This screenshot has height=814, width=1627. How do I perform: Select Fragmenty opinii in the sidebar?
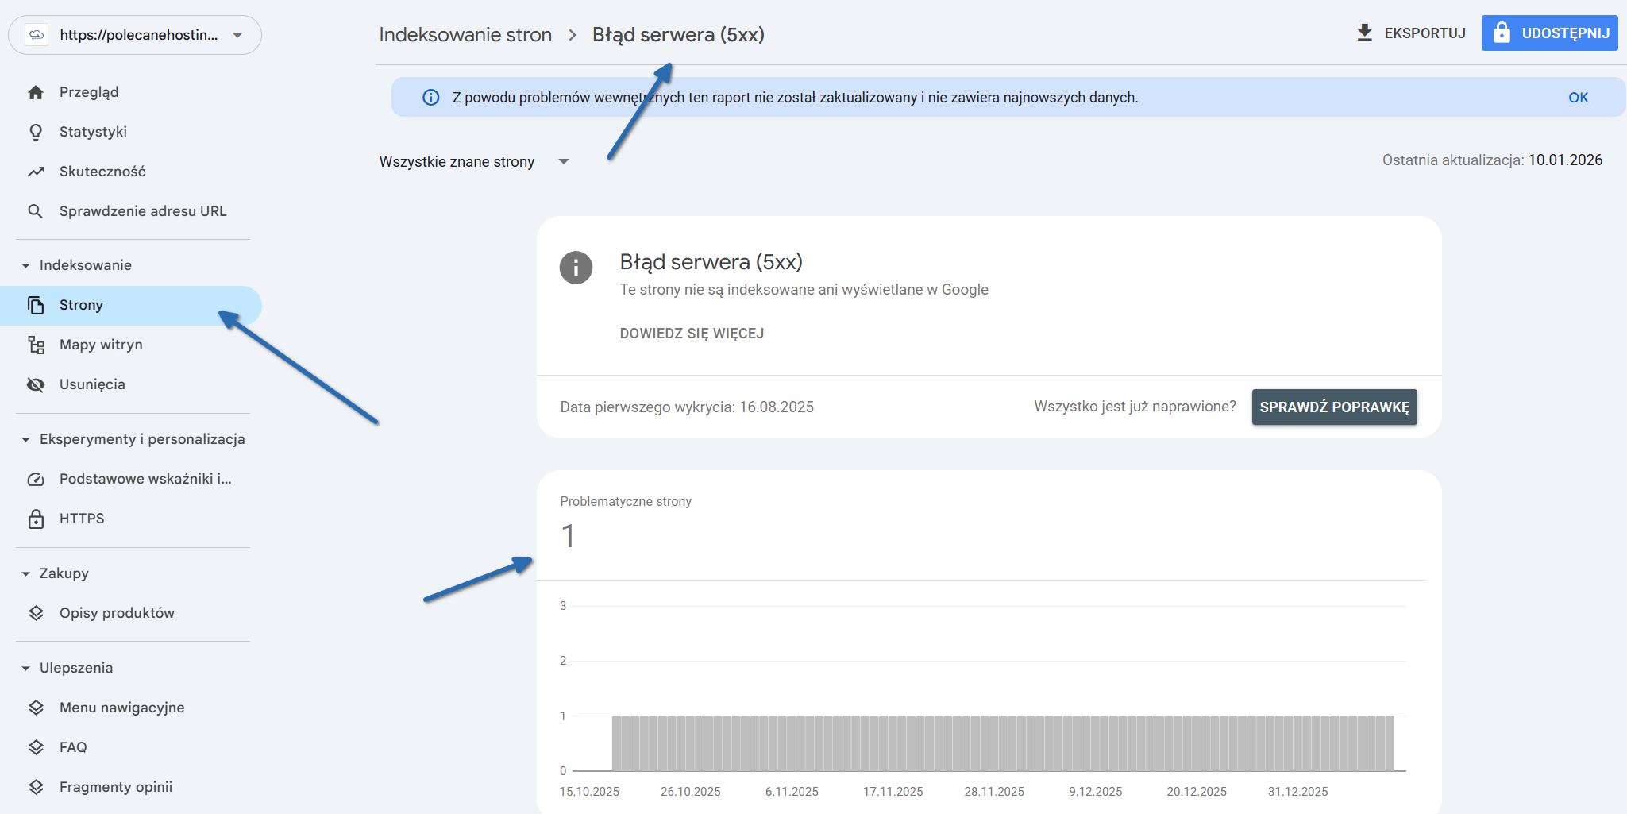(x=115, y=786)
